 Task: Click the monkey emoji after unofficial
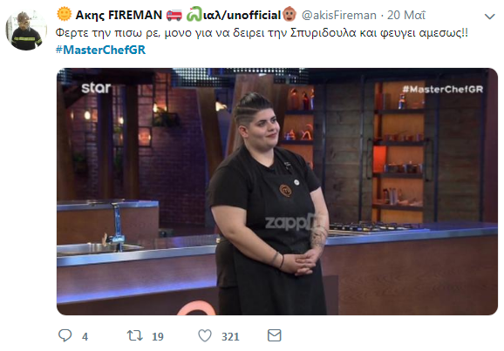coord(289,15)
